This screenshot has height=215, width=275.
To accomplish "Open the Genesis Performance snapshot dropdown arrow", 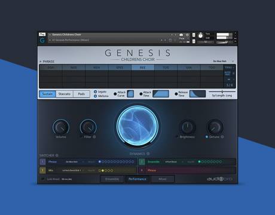I will click(50, 40).
